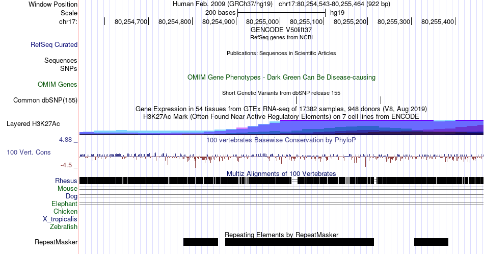Click the GENCODE V50lift37 track title
Viewport: 484px width, 254px height.
point(281,30)
